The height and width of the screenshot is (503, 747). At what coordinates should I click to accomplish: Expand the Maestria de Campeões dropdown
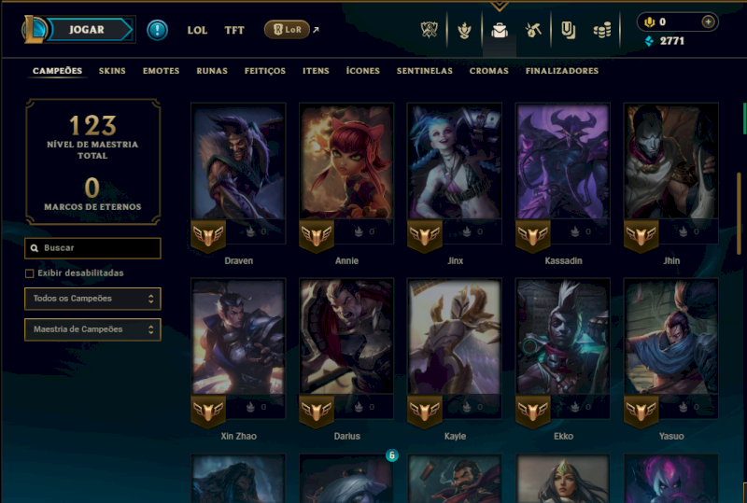click(x=92, y=329)
